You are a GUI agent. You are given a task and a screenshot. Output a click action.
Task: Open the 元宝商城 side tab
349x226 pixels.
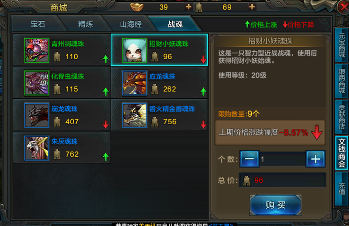(342, 45)
